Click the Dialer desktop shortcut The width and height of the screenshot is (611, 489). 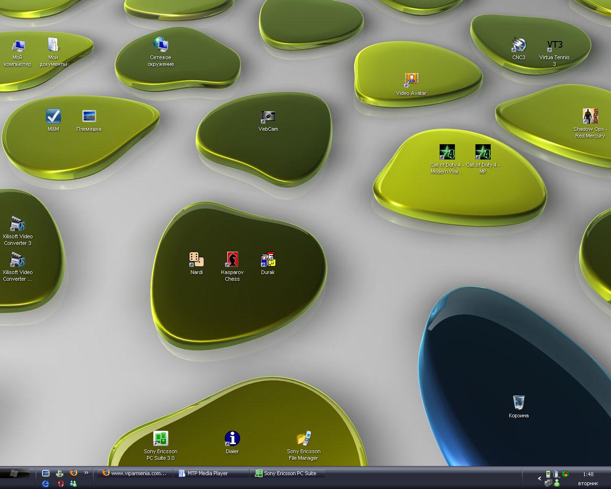click(232, 439)
